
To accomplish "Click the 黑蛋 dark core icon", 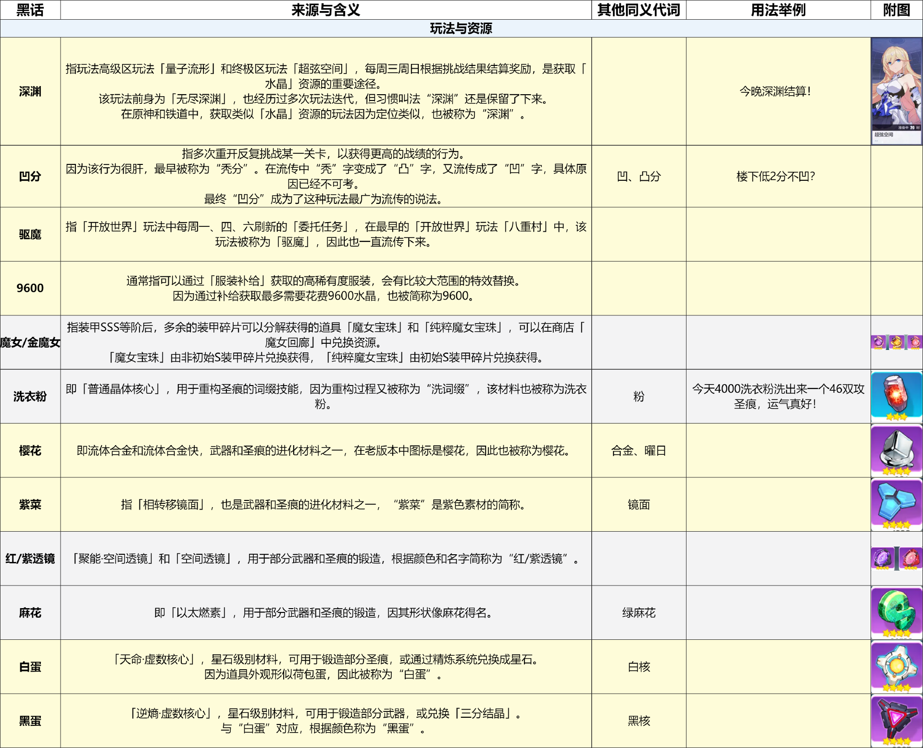I will pyautogui.click(x=897, y=721).
